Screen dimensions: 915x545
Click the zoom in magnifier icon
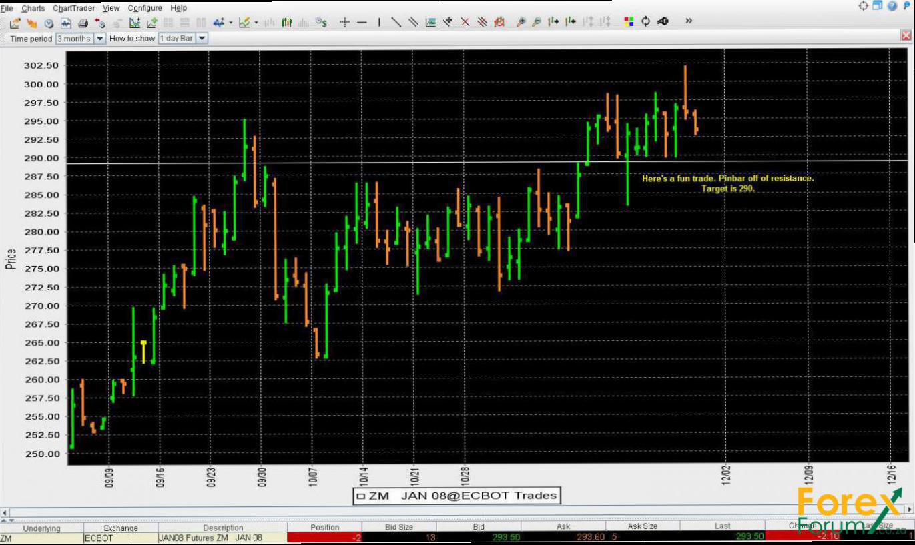point(521,23)
